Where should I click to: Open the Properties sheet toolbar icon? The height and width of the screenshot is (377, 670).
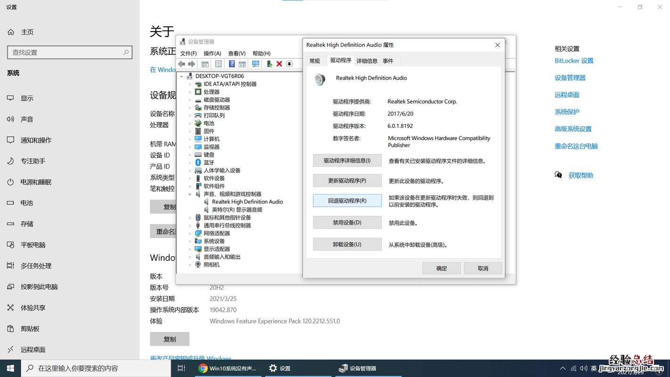[218, 64]
